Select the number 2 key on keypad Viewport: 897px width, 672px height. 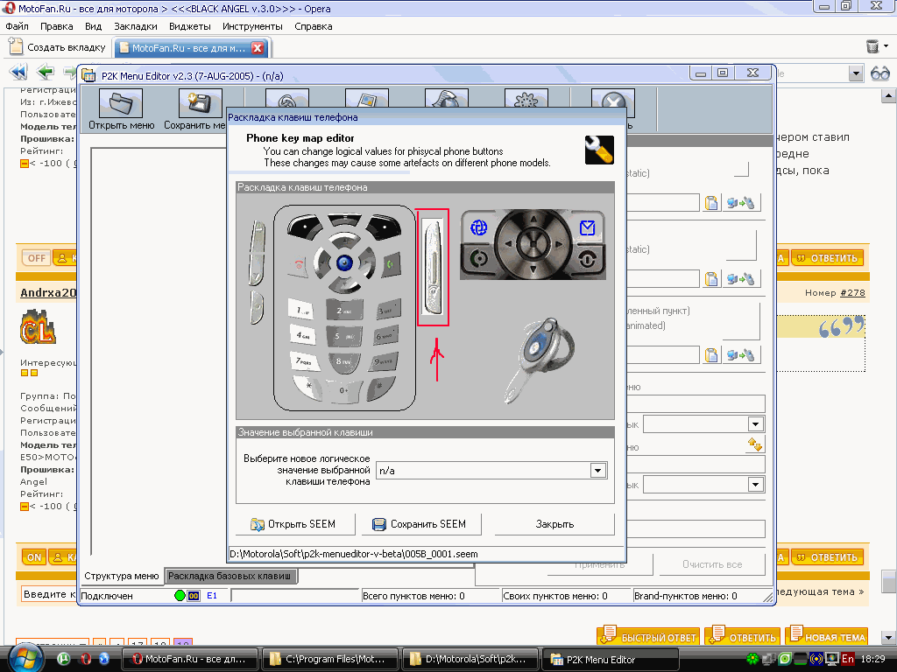pos(343,311)
